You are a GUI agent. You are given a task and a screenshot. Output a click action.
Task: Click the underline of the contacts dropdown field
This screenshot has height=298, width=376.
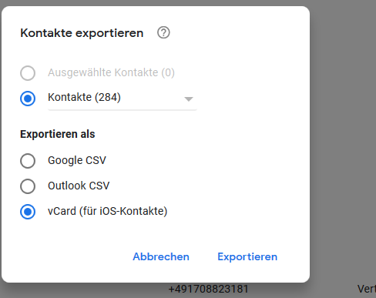click(x=123, y=110)
